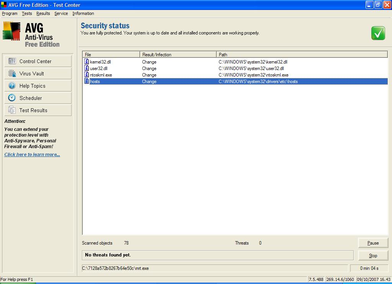
Task: Click the current scan path mrt.exe field
Action: pyautogui.click(x=215, y=268)
